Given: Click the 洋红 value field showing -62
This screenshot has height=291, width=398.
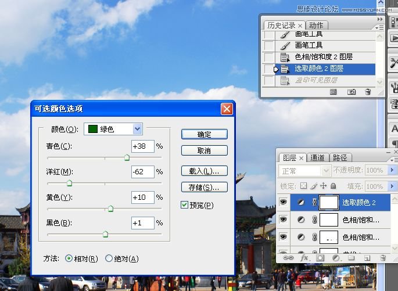Looking at the screenshot, I should [143, 172].
